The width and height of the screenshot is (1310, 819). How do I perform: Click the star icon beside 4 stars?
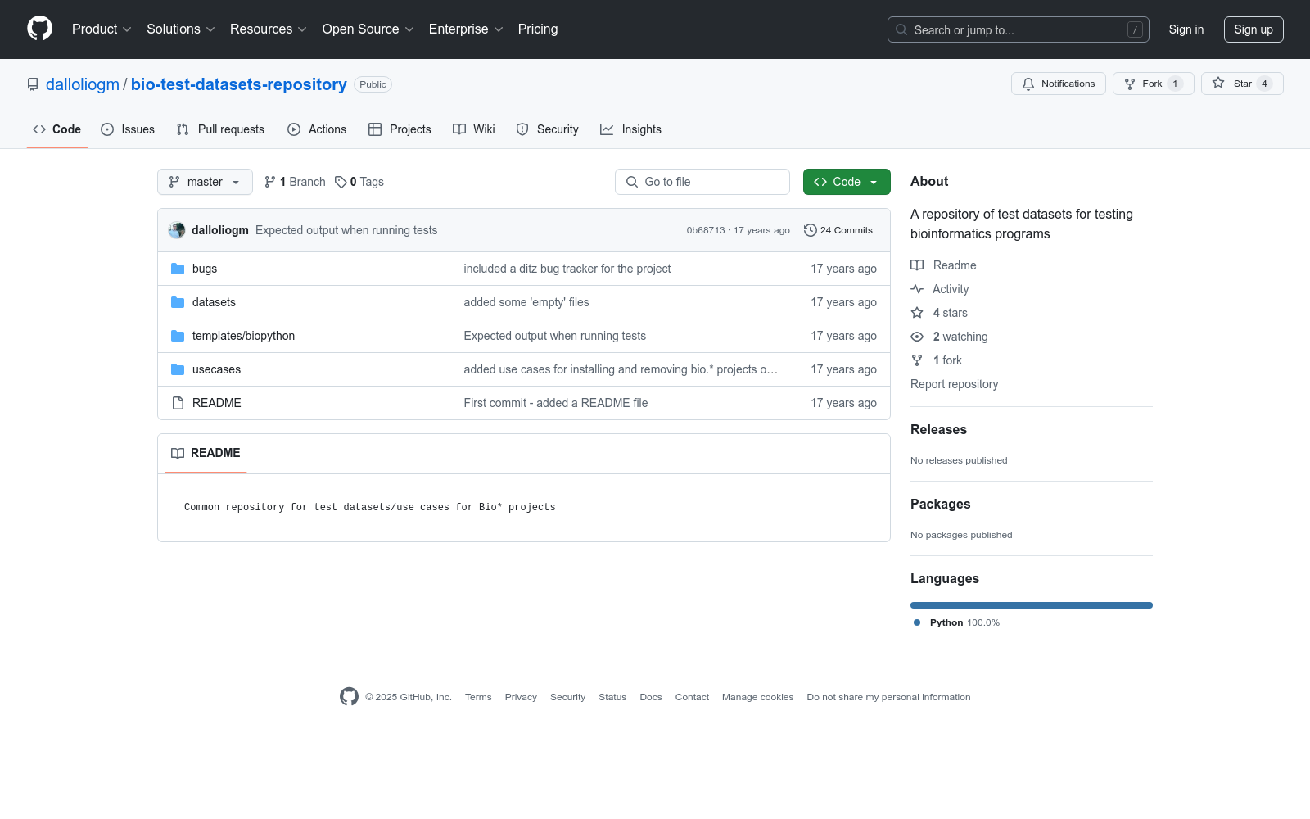coord(917,313)
